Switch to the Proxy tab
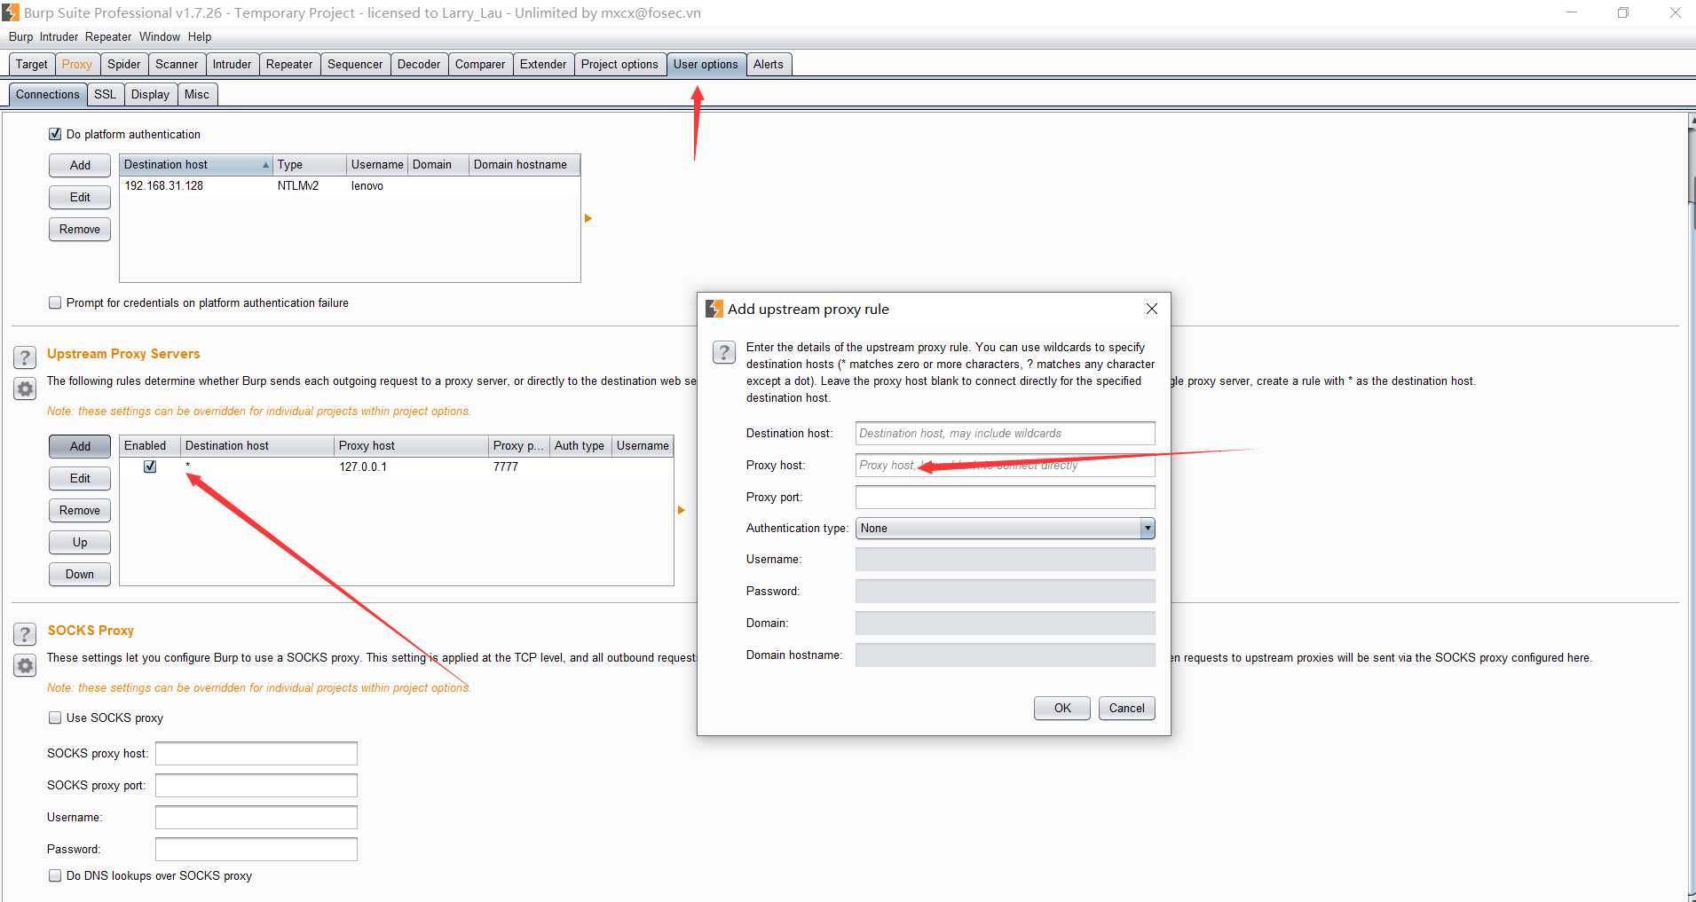 pos(77,64)
